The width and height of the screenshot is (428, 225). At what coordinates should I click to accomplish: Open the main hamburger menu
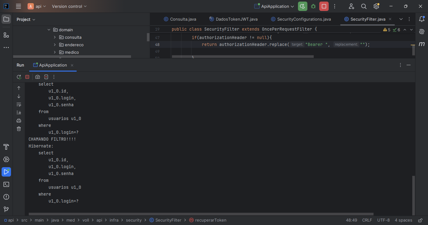pos(18,6)
